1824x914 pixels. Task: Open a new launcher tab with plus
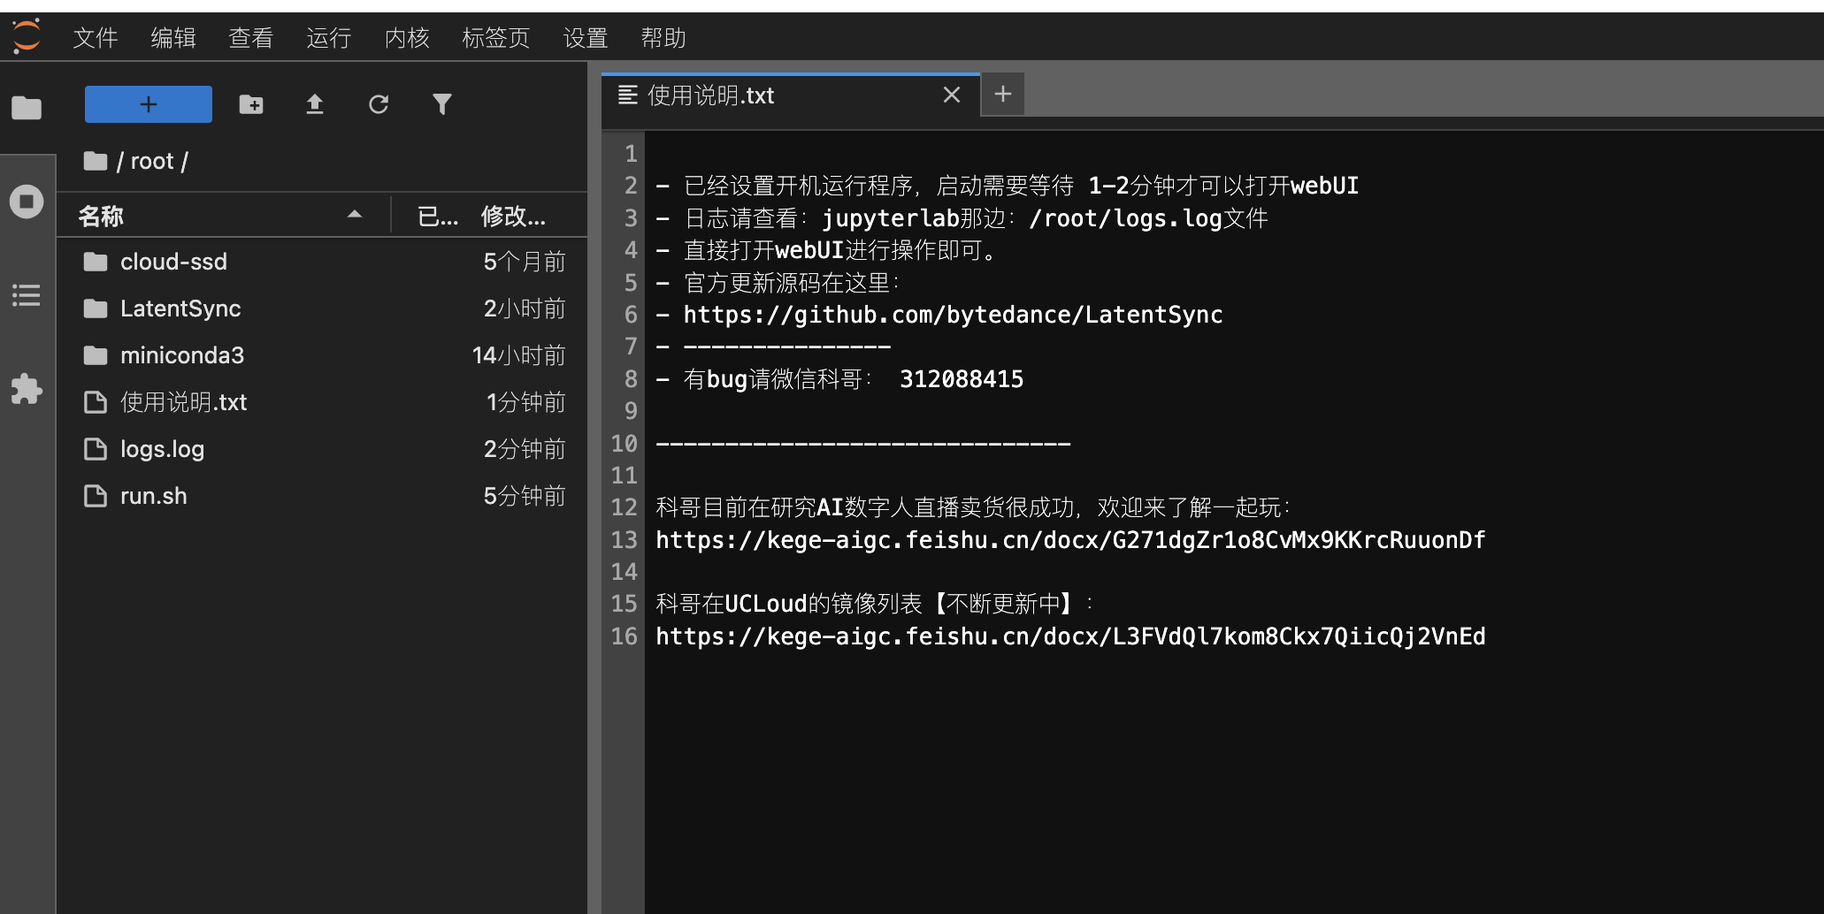click(x=1003, y=94)
